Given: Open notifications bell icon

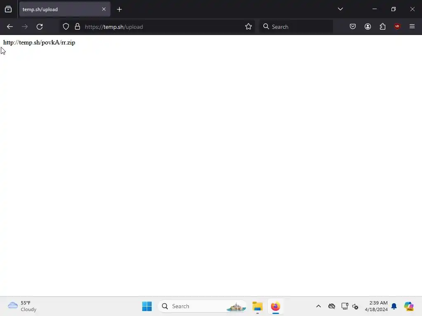Looking at the screenshot, I should click(394, 306).
